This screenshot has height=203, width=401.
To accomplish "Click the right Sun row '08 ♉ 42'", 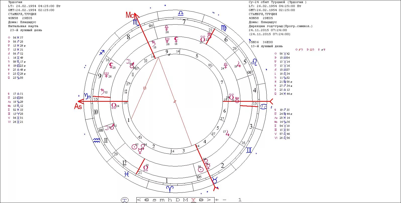I will click(282, 54).
